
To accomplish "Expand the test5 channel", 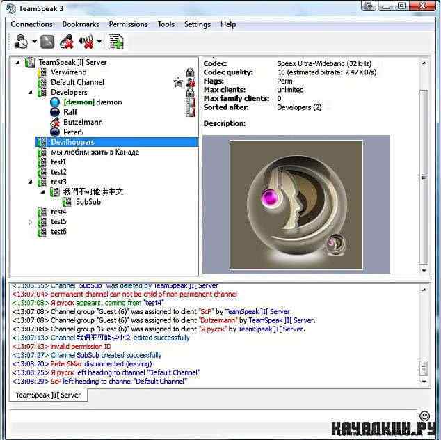I will click(30, 222).
